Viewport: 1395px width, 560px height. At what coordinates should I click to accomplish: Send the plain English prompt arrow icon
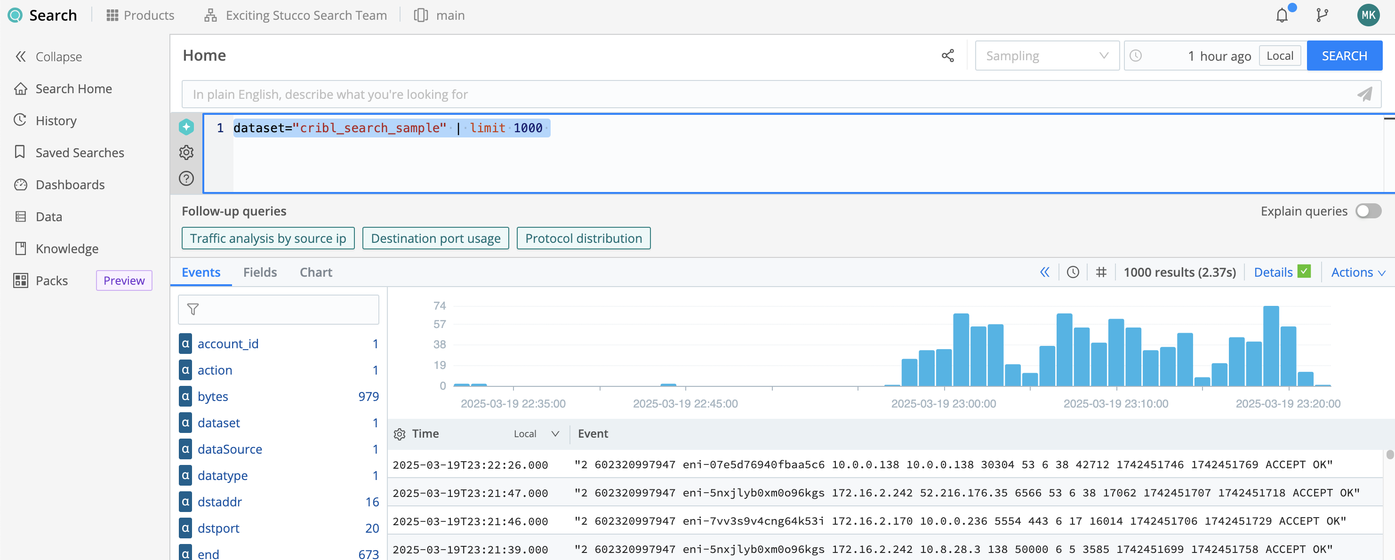click(1365, 94)
